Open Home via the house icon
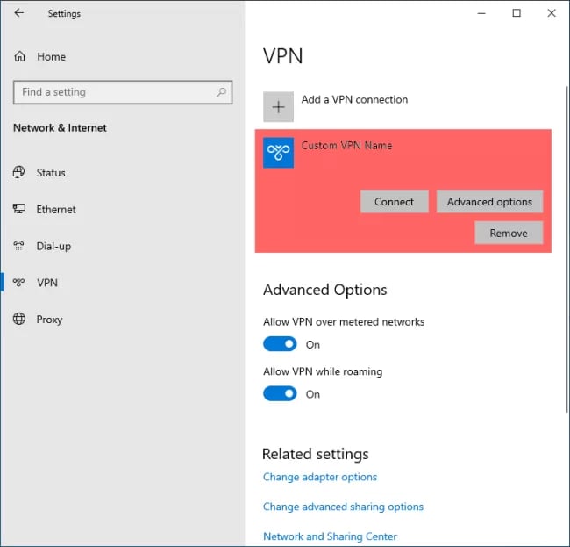Screen dimensions: 570x547 [x=19, y=56]
